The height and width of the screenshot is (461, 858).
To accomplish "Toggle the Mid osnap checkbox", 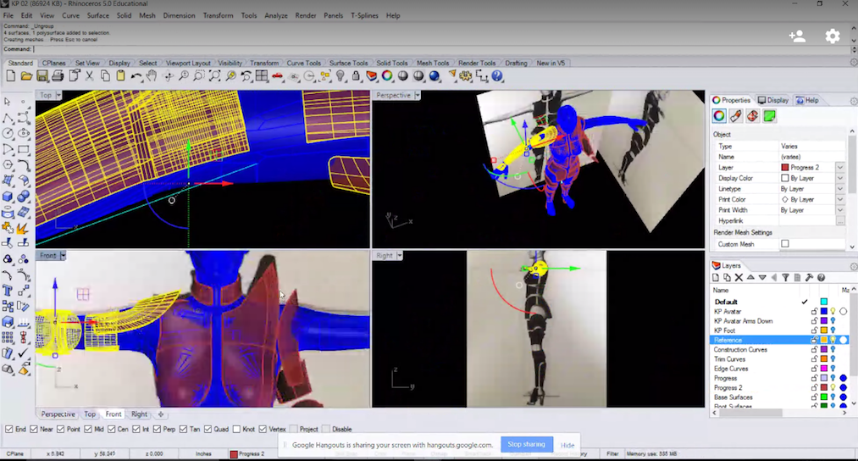I will click(88, 430).
